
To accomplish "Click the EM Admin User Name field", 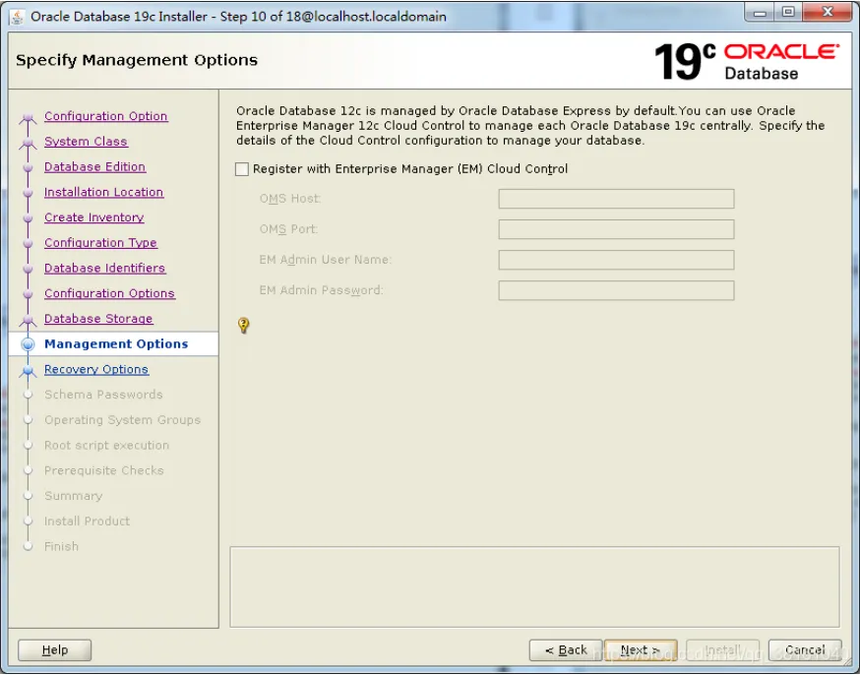I will click(x=616, y=260).
